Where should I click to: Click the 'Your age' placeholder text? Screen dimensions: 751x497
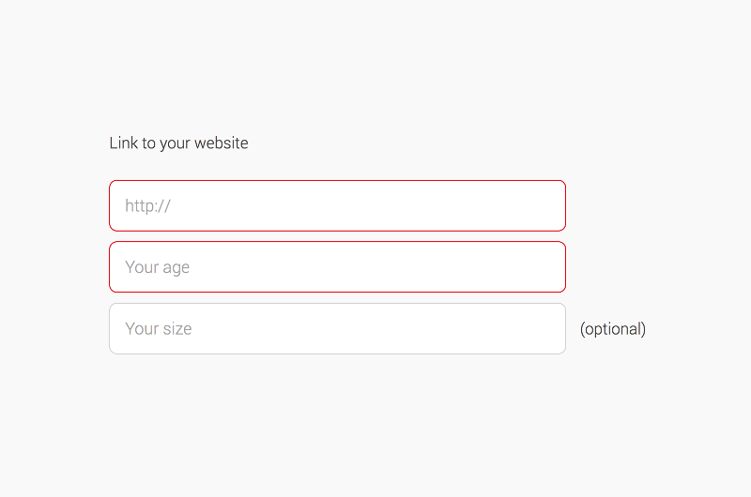[x=157, y=267]
